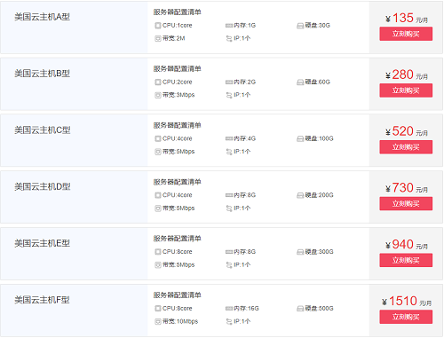Buy the 135元/月 plan with 立刻购买
Image resolution: width=444 pixels, height=338 pixels.
coord(406,34)
